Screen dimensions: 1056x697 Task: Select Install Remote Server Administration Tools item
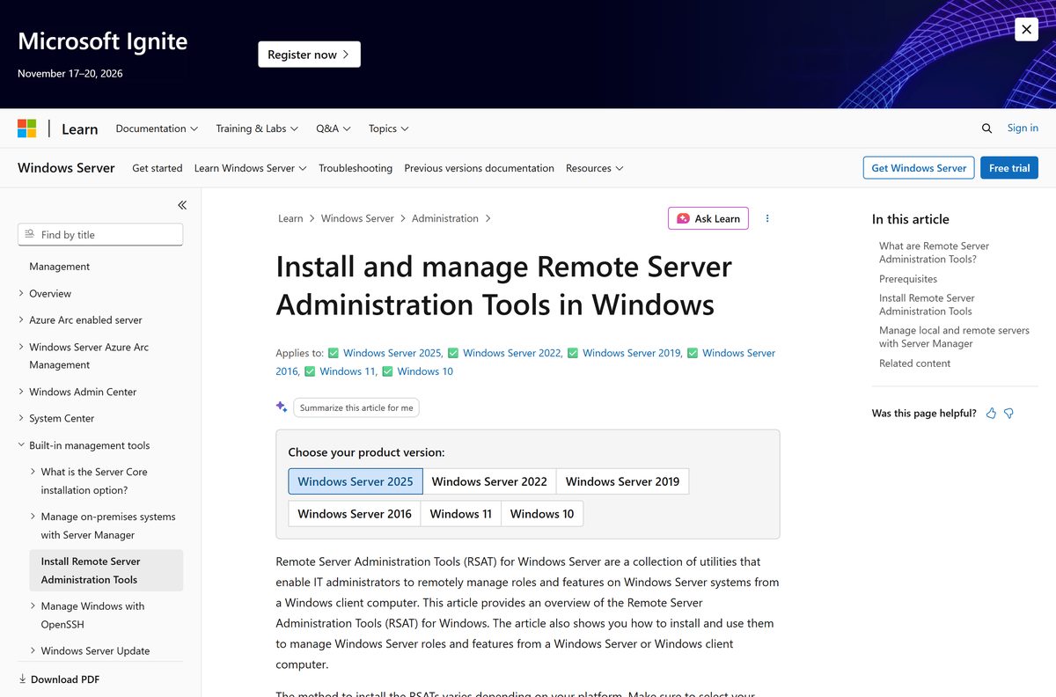pyautogui.click(x=106, y=570)
